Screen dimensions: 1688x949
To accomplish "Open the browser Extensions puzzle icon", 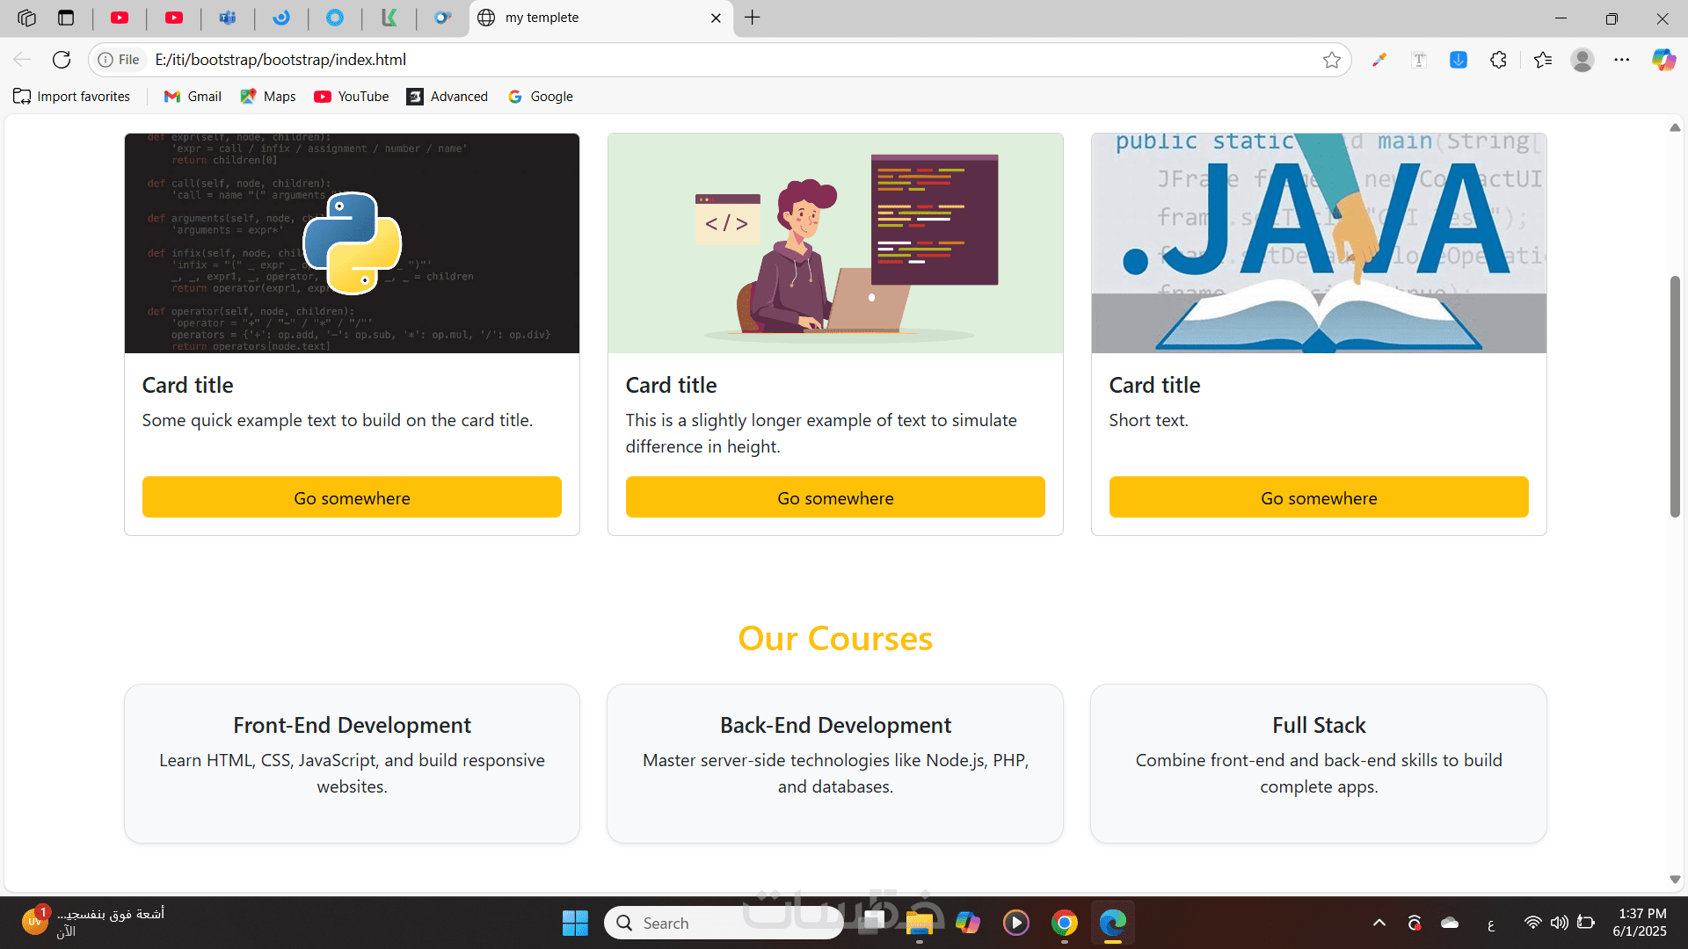I will [x=1499, y=60].
